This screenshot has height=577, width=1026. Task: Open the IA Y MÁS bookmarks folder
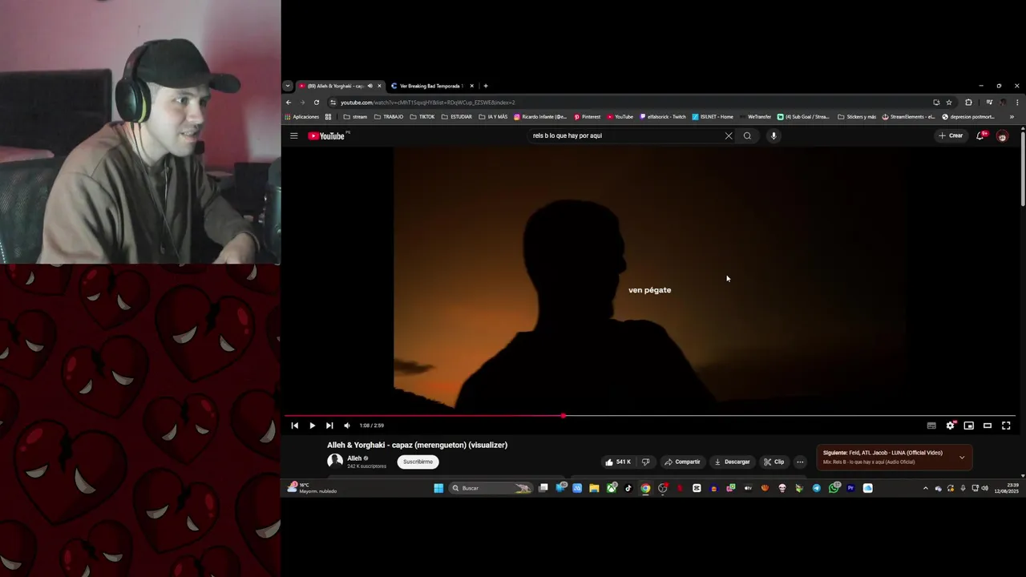click(493, 117)
